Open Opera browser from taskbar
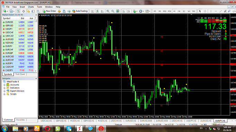 [47, 129]
